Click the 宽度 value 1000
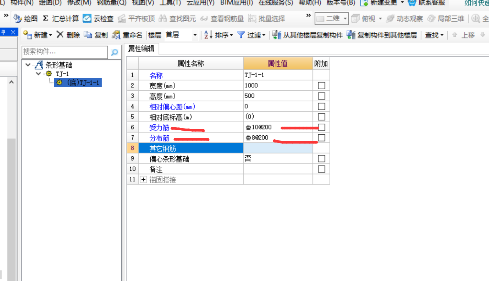Image resolution: width=489 pixels, height=281 pixels. click(x=278, y=86)
